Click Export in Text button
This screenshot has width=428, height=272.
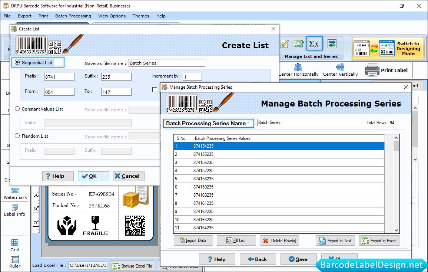[335, 240]
